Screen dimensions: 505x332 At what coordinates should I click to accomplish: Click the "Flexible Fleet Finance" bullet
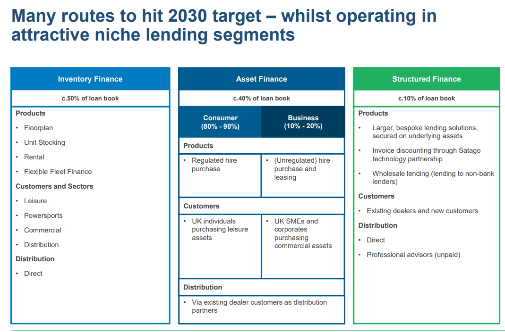click(x=58, y=172)
